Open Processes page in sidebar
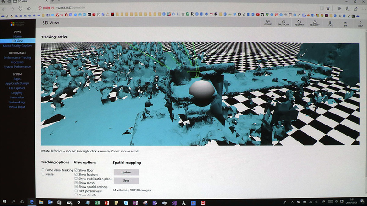This screenshot has height=206, width=367. (x=17, y=62)
